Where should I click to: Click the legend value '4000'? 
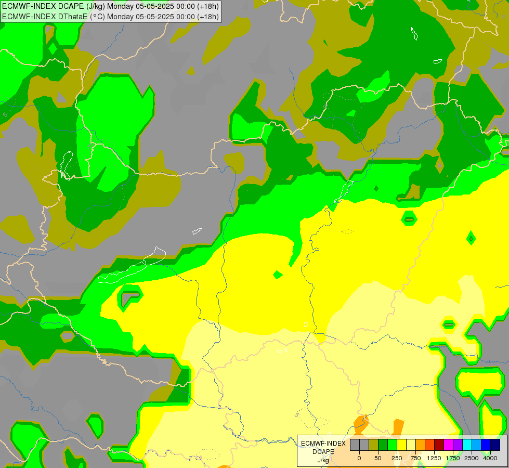[490, 458]
